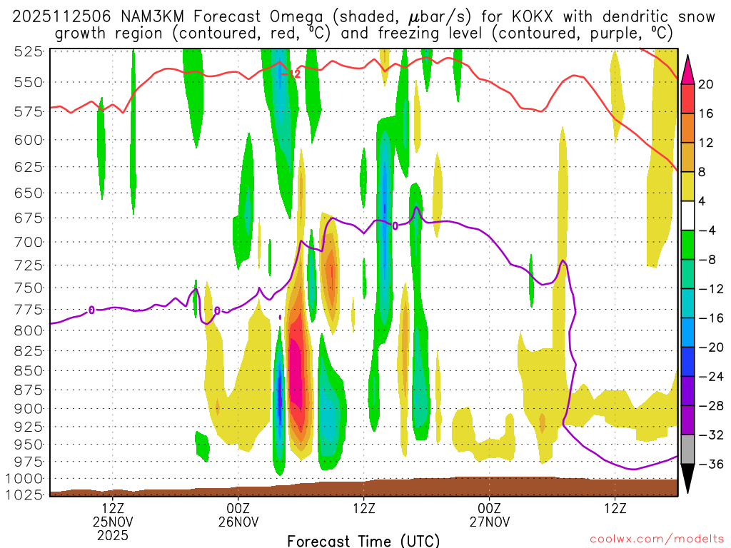Select the 775 pressure level label

point(29,310)
